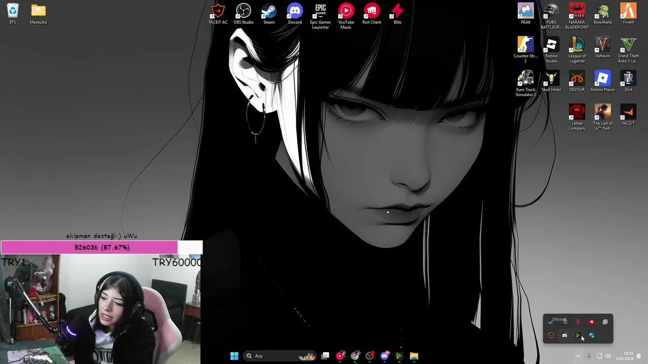
Task: Click the pink donation goal progress bar
Action: coord(101,247)
